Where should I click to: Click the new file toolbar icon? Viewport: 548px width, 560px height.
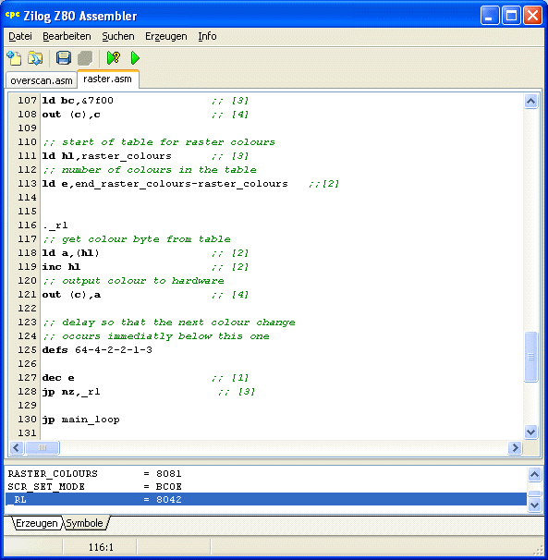(14, 58)
